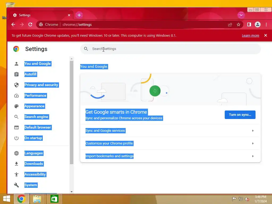Viewport: 272px width, 204px height.
Task: Click the wrench System icon
Action: (x=16, y=185)
